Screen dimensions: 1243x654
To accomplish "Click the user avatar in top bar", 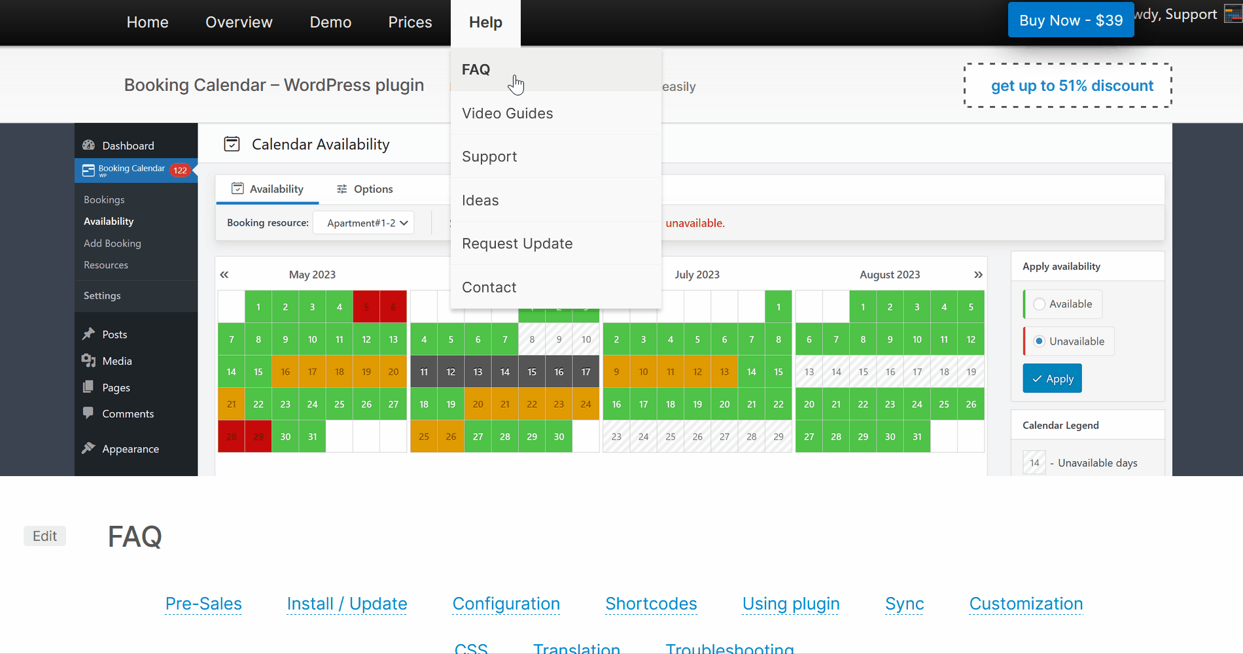I will tap(1233, 14).
